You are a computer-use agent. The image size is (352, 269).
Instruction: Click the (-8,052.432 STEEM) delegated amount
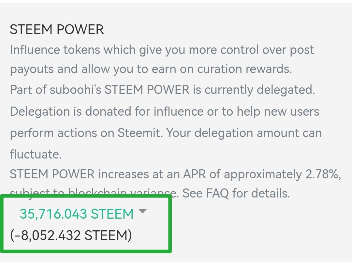pyautogui.click(x=71, y=235)
